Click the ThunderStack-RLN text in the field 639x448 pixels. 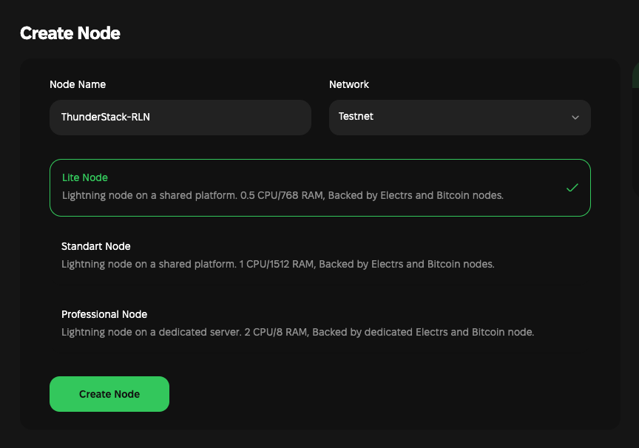(106, 117)
